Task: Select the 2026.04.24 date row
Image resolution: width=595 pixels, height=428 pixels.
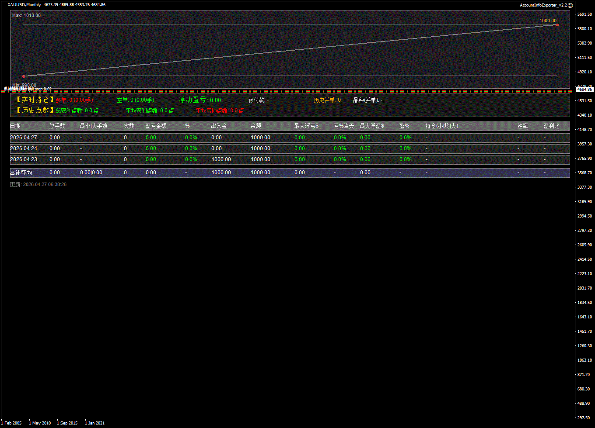Action: (24, 148)
